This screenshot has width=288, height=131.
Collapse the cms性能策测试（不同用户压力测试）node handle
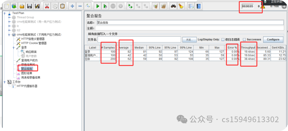pos(9,34)
